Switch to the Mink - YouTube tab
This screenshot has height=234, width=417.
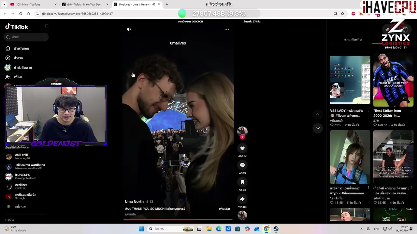tap(33, 5)
